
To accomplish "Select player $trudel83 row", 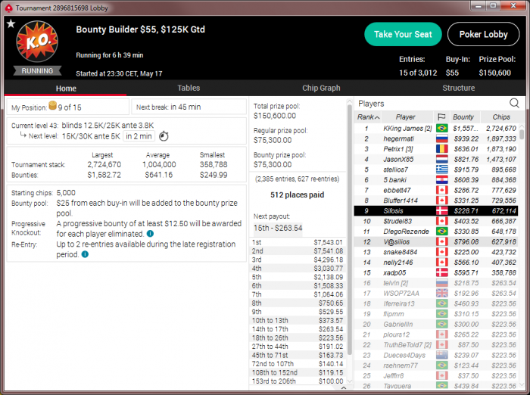I will tap(435, 221).
